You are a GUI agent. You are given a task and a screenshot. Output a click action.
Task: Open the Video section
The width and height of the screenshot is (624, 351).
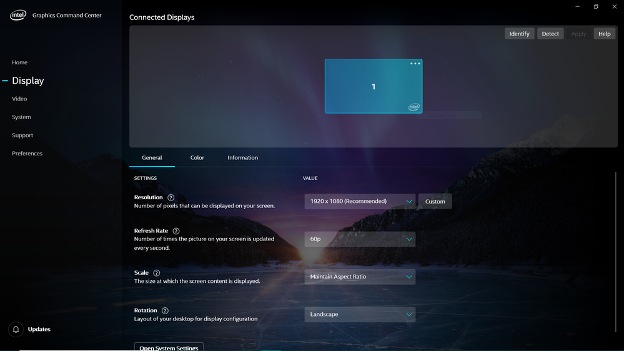(x=19, y=99)
